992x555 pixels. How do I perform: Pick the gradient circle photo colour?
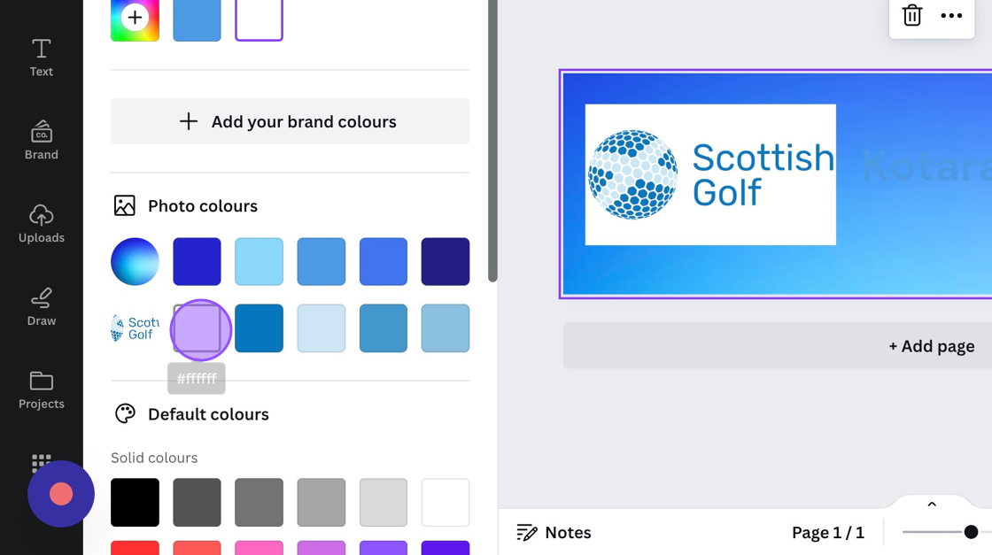pyautogui.click(x=135, y=262)
